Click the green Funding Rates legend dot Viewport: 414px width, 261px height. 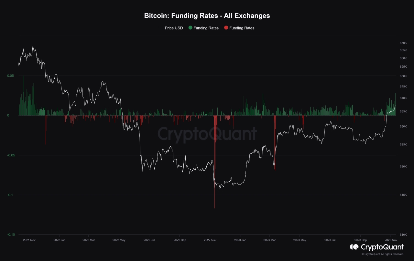point(191,28)
